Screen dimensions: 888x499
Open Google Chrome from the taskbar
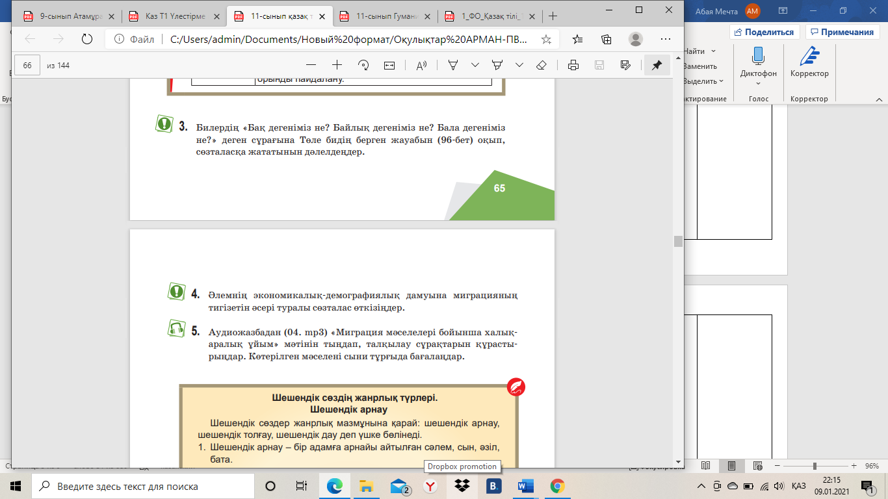click(557, 486)
